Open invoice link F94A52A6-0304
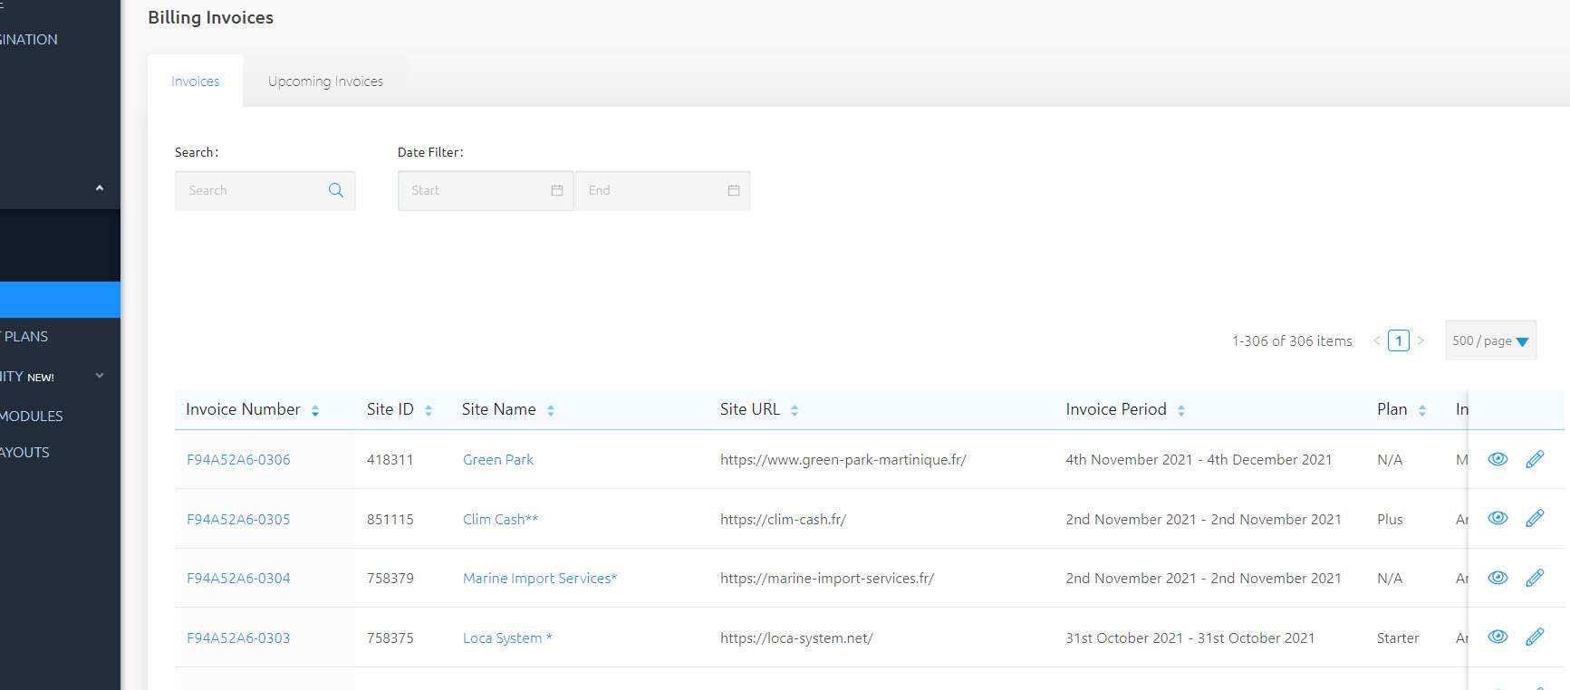This screenshot has height=690, width=1570. coord(238,578)
